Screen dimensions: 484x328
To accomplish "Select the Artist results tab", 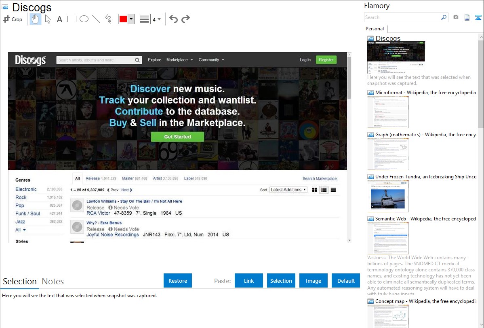I will point(166,178).
